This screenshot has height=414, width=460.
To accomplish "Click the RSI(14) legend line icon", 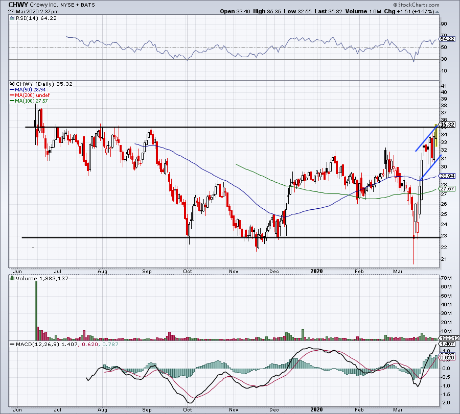I will (12, 18).
